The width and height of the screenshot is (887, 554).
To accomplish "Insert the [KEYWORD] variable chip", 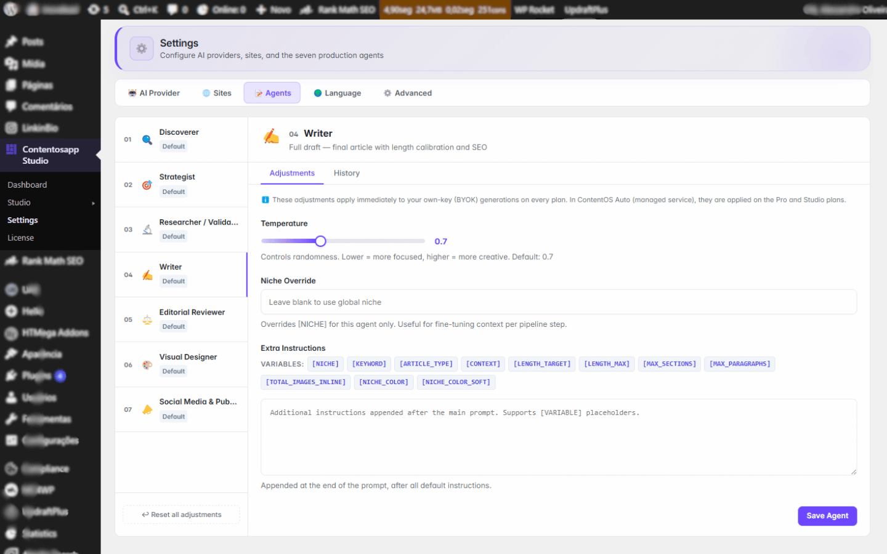I will point(369,364).
